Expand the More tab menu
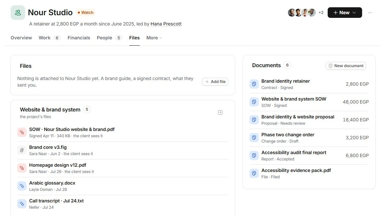Screen dimensions: 381x215 (154, 38)
